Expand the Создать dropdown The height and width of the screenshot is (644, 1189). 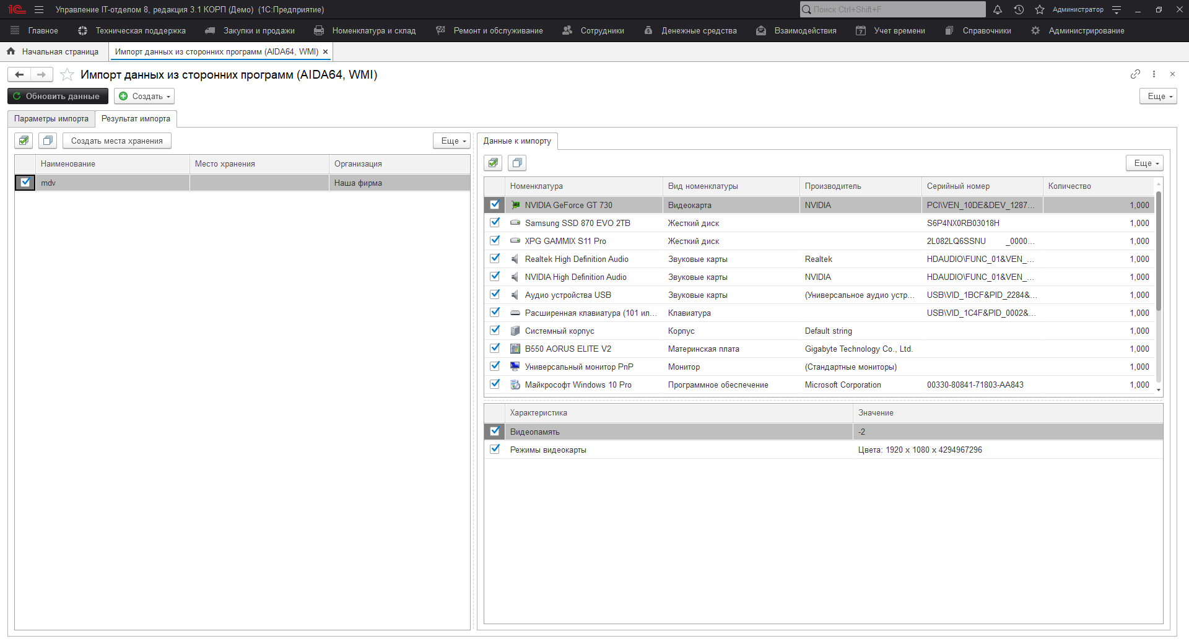(x=144, y=96)
